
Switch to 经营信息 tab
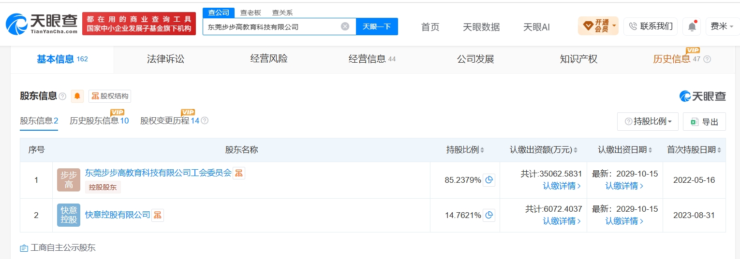point(372,59)
